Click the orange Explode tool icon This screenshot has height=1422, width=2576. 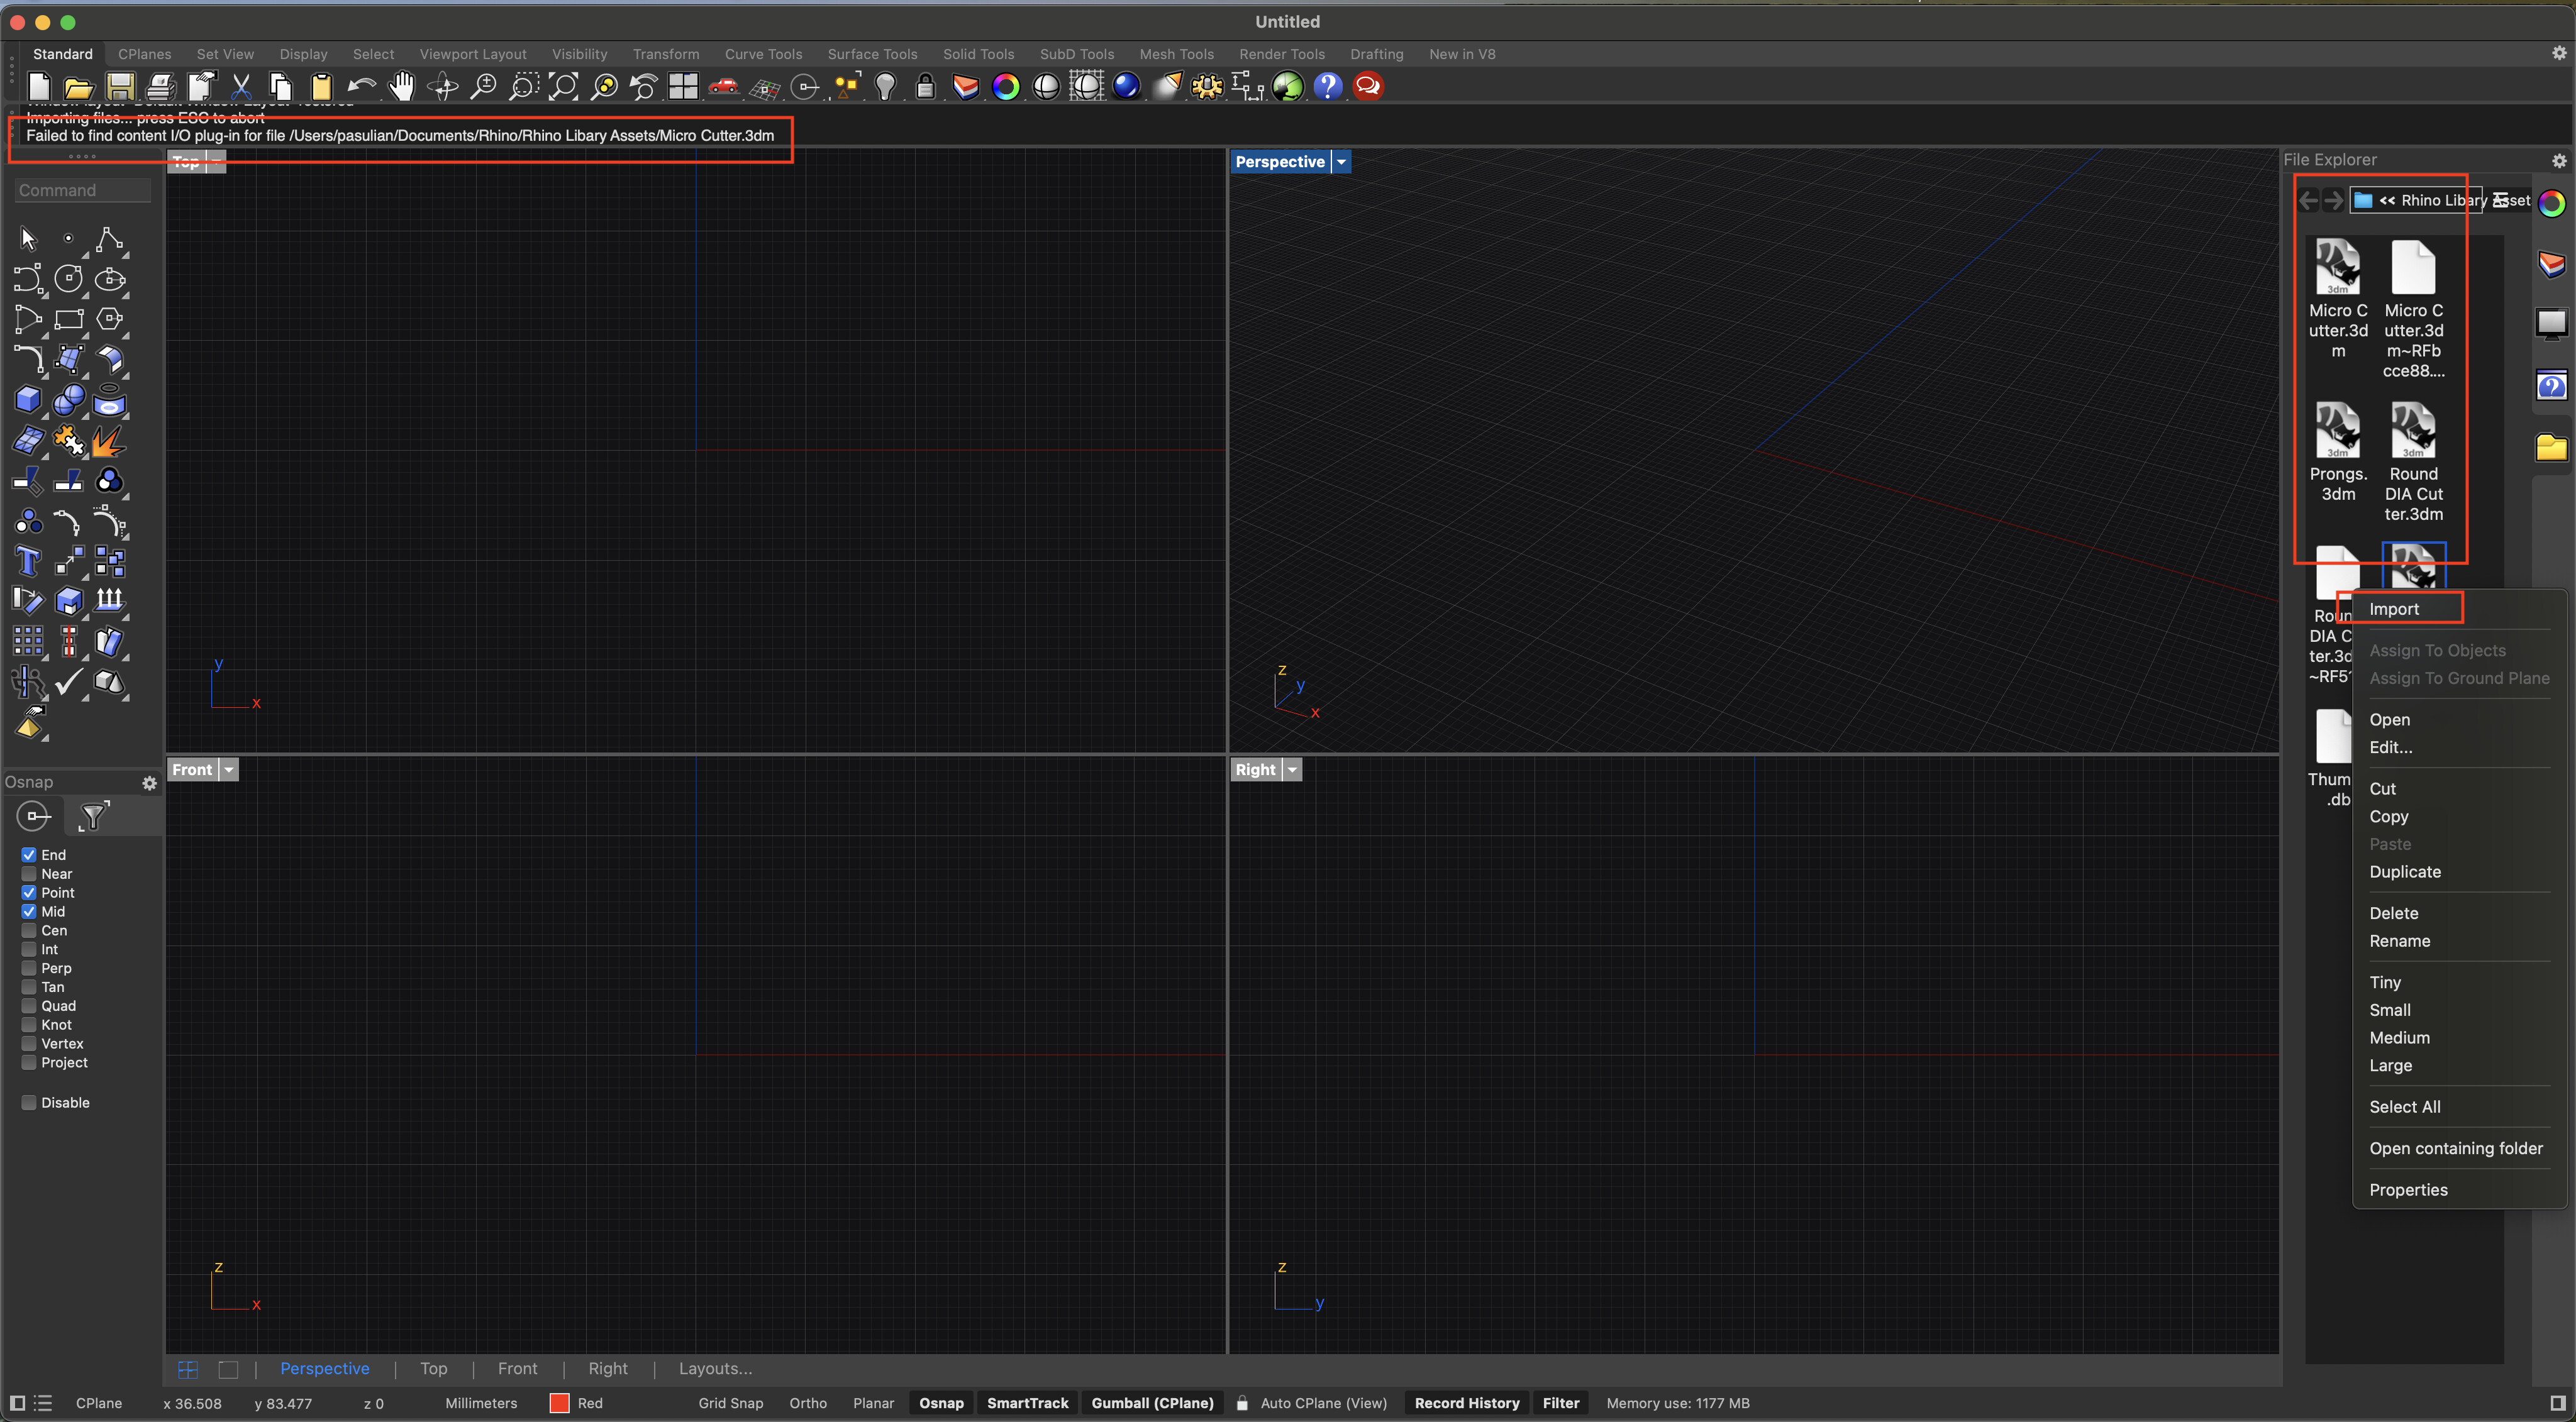pyautogui.click(x=109, y=441)
